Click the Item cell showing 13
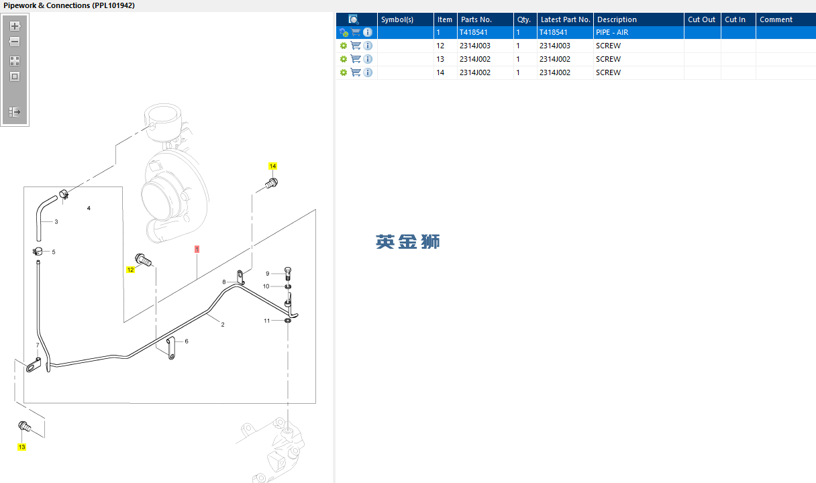816x483 pixels. (x=446, y=59)
